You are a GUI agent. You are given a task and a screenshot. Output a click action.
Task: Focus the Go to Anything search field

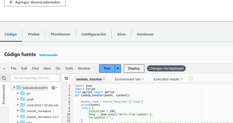(x=35, y=78)
